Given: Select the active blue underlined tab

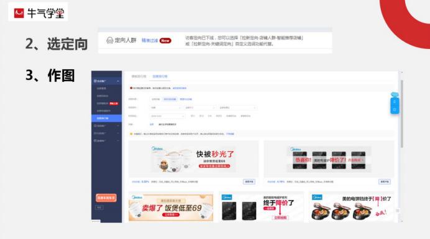Looking at the screenshot, I should [x=160, y=76].
